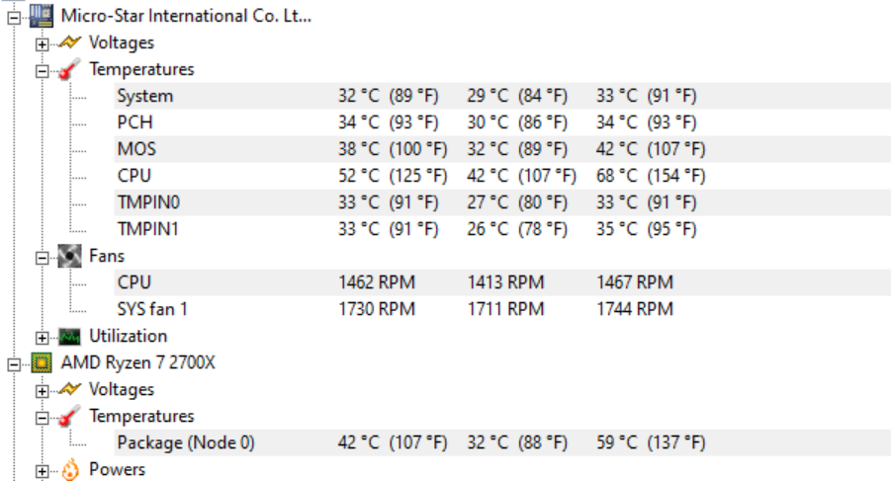Image resolution: width=891 pixels, height=481 pixels.
Task: Click the flame icon next to Powers
Action: click(70, 470)
